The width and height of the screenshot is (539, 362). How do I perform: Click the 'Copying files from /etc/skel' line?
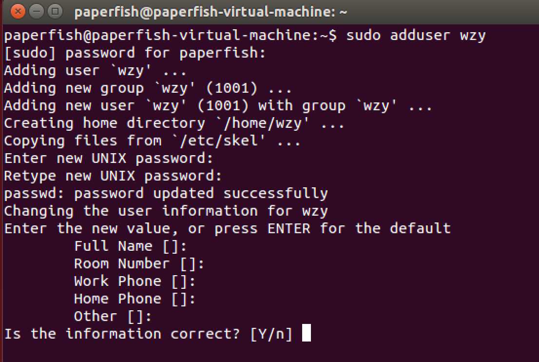coord(152,141)
